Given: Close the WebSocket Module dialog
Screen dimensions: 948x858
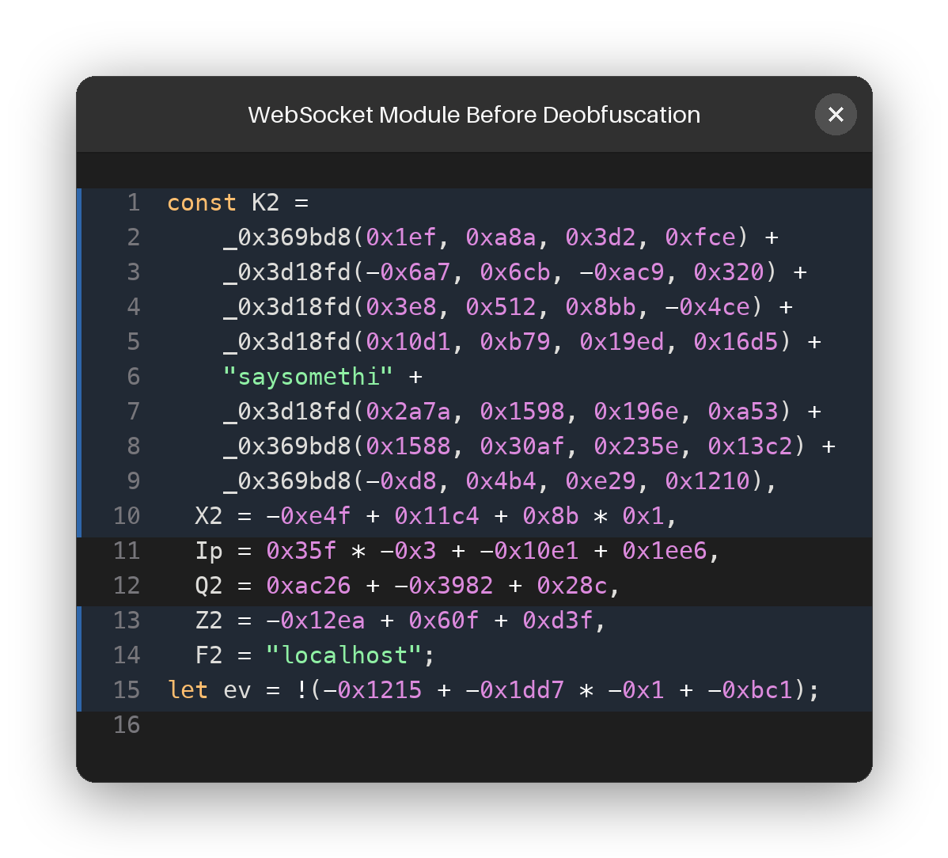Looking at the screenshot, I should [836, 114].
